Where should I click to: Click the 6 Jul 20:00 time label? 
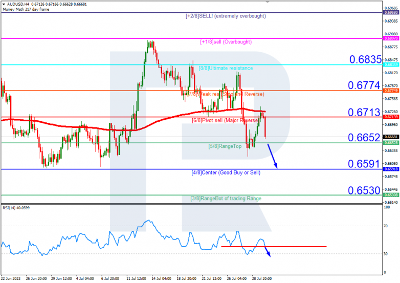point(110,278)
